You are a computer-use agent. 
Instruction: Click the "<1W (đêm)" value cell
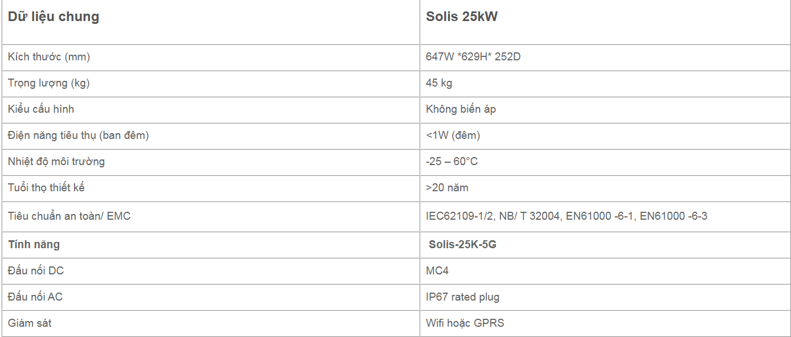tap(453, 135)
